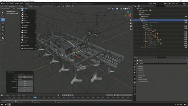Screen dimensions: 188x106
Task: Open the Mesh submenu in Add menu
Action: (x=28, y=11)
